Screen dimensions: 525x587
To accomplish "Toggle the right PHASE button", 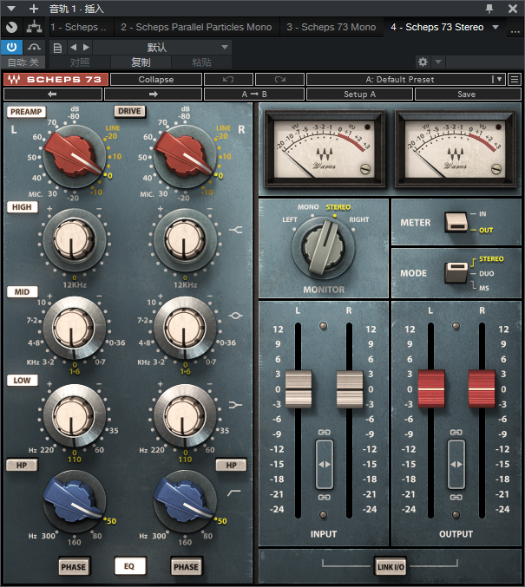I will pos(186,567).
